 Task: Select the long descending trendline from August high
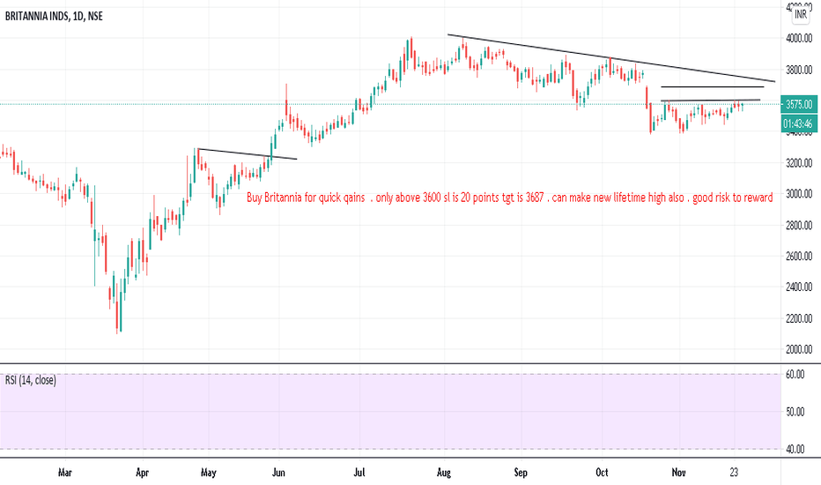pos(610,58)
